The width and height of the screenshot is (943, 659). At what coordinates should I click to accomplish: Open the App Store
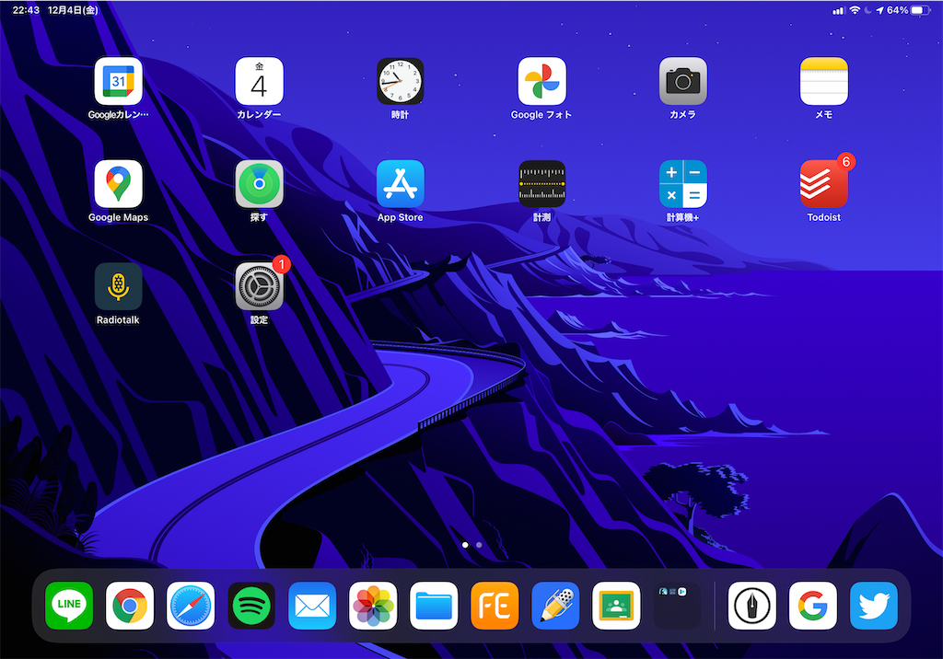[x=401, y=184]
